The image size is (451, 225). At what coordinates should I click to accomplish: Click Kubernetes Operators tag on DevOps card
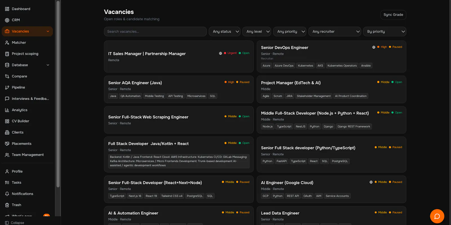(x=342, y=66)
